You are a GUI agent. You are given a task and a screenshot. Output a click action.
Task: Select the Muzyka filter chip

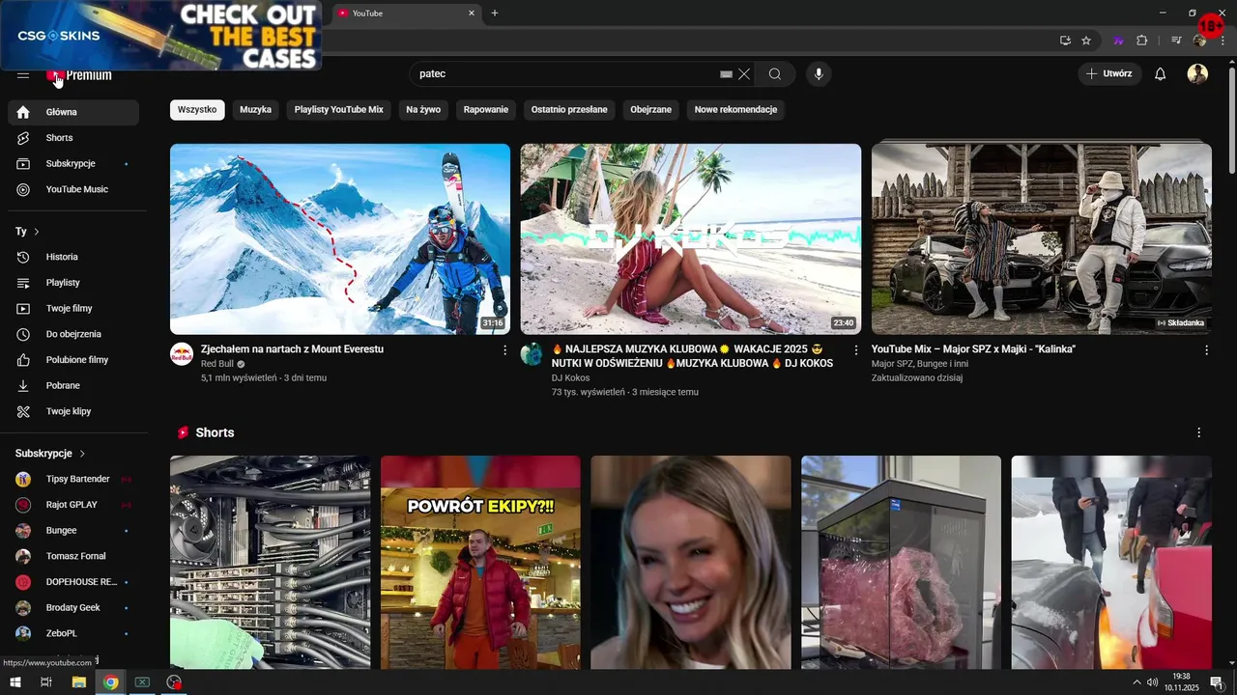pos(256,110)
